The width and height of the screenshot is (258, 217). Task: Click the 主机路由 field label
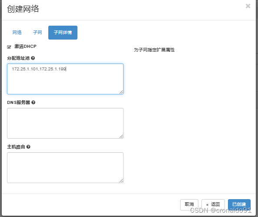pos(16,147)
